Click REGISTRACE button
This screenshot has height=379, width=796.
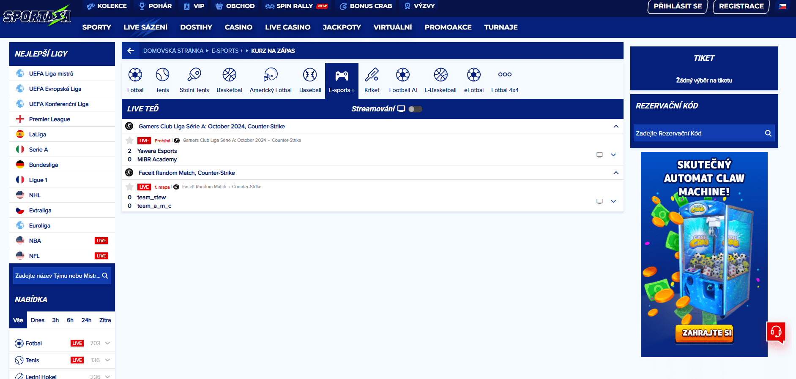[x=741, y=6]
